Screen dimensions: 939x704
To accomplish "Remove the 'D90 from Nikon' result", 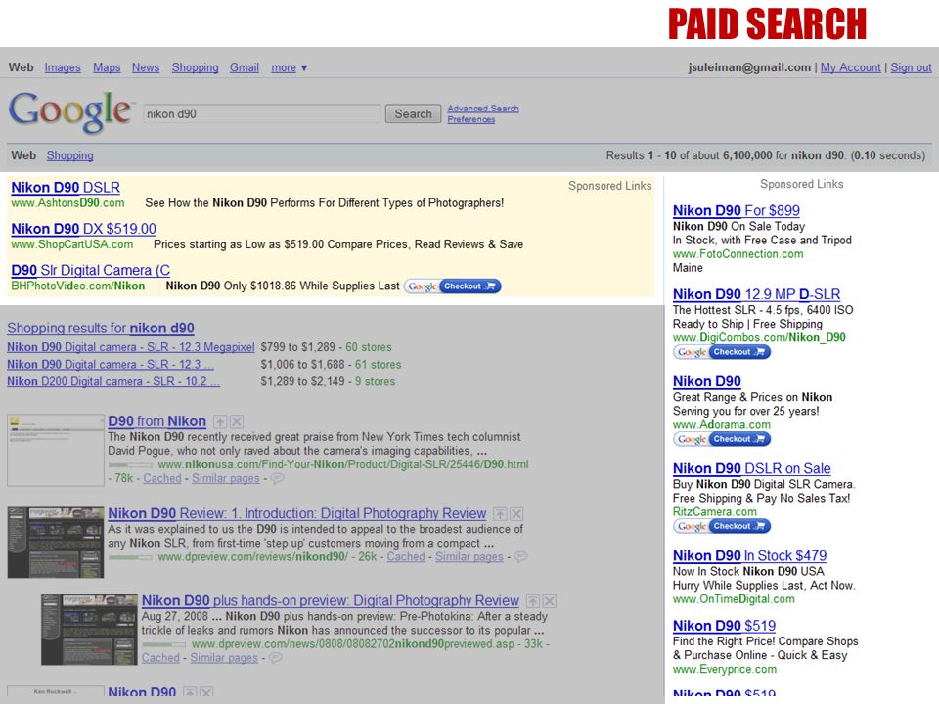I will point(237,422).
